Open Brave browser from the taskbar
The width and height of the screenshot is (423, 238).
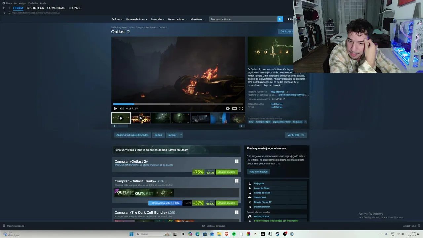pyautogui.click(x=226, y=234)
